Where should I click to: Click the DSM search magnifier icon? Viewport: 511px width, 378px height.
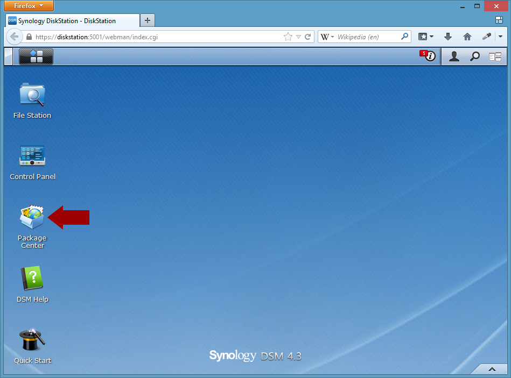coord(474,56)
